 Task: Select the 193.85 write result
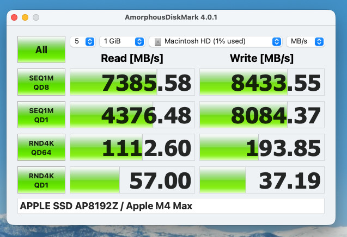pos(262,147)
